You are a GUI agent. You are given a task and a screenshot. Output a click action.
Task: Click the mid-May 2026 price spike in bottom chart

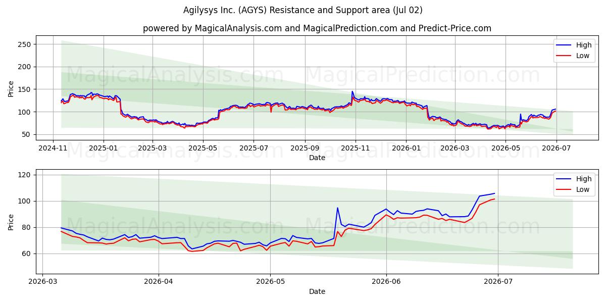click(x=337, y=208)
